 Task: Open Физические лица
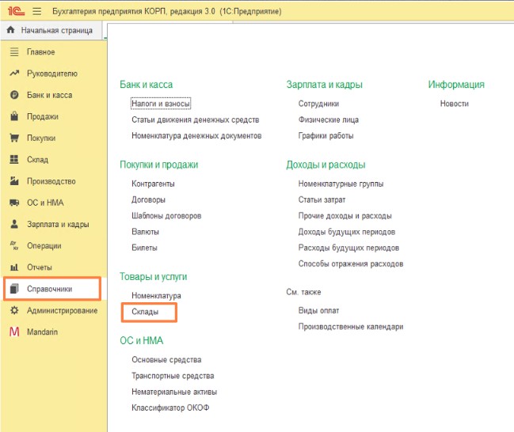[x=329, y=120]
